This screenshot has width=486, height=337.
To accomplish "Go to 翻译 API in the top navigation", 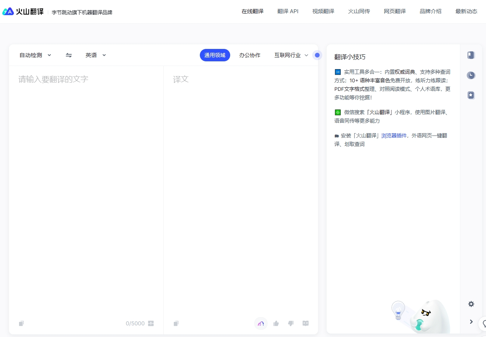I will point(288,11).
